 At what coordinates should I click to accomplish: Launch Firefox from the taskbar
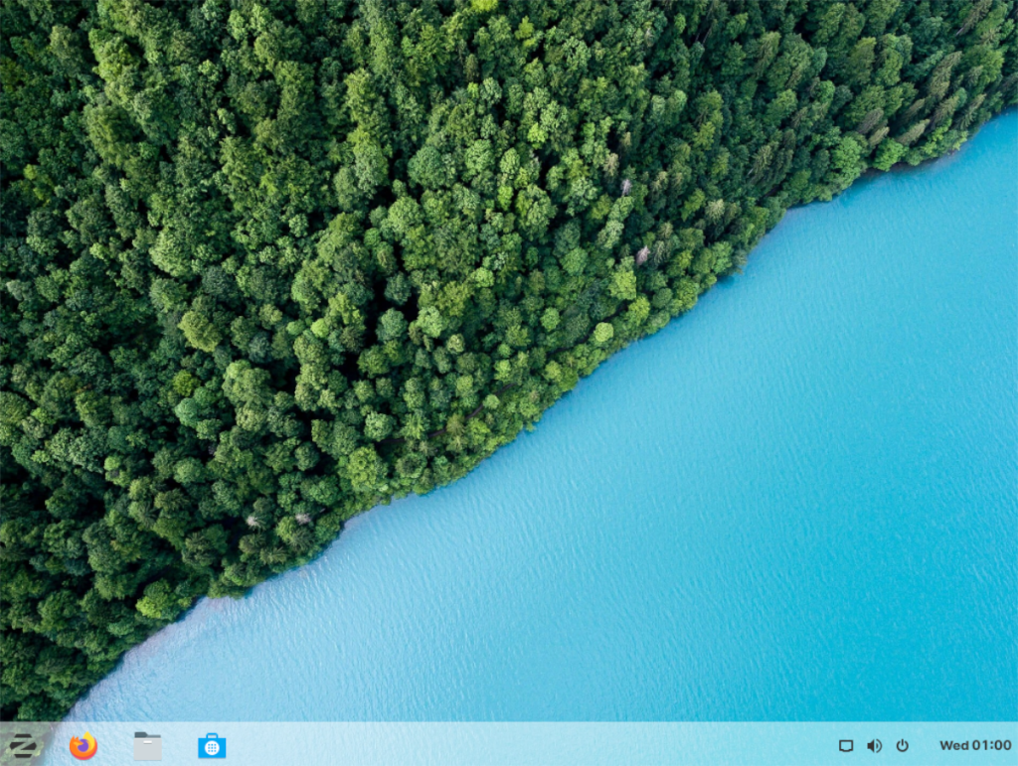click(83, 745)
